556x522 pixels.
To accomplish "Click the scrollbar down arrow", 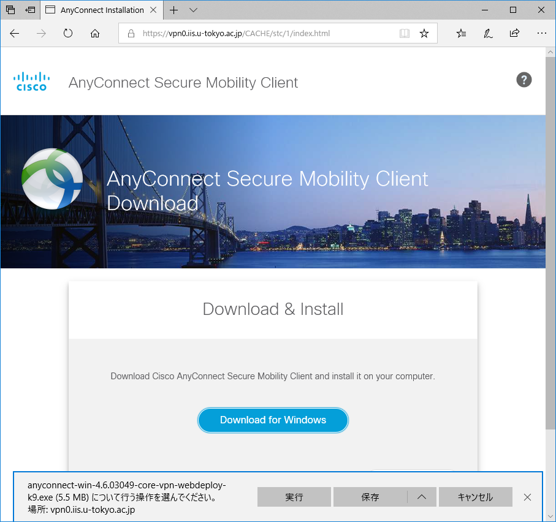I will click(x=550, y=516).
